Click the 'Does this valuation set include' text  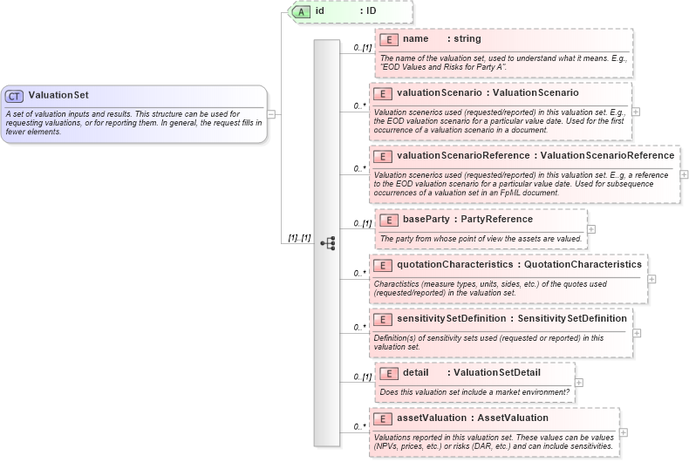(474, 392)
